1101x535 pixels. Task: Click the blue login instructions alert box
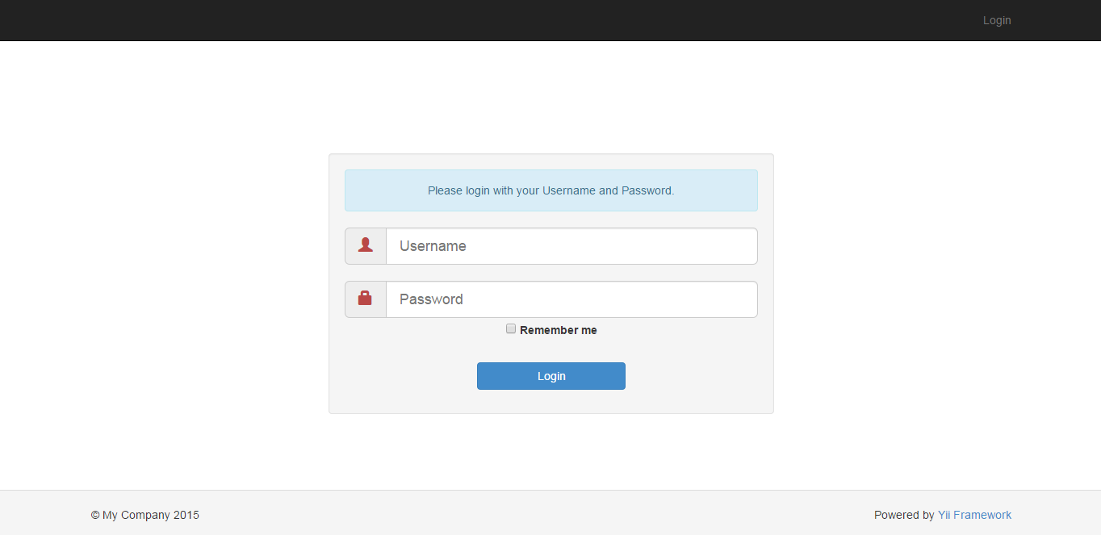point(551,190)
